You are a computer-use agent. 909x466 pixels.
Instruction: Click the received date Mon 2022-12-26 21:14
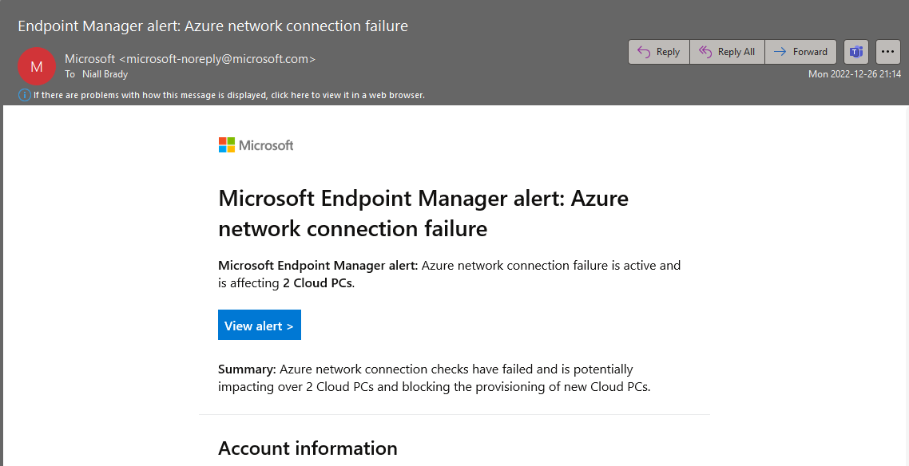click(855, 74)
